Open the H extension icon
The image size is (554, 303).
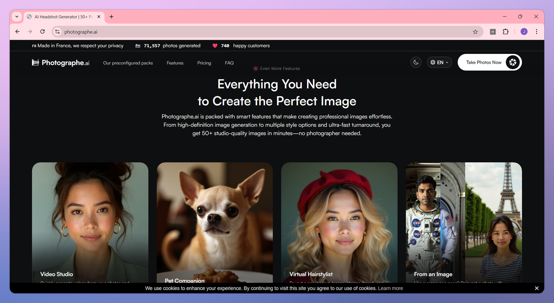(x=493, y=32)
